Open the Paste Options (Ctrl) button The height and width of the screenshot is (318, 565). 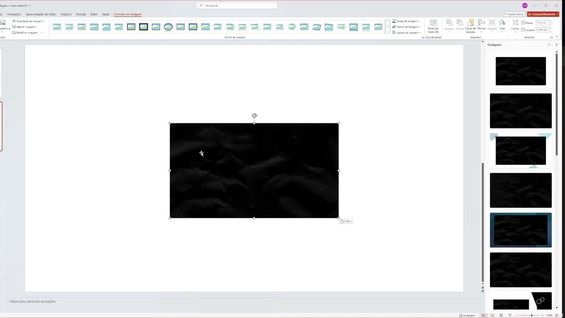(346, 221)
